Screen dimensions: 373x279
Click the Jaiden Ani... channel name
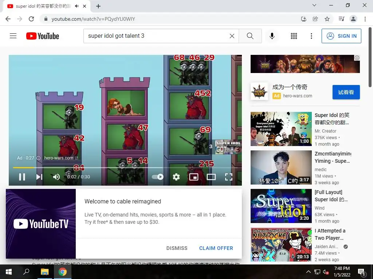point(326,247)
